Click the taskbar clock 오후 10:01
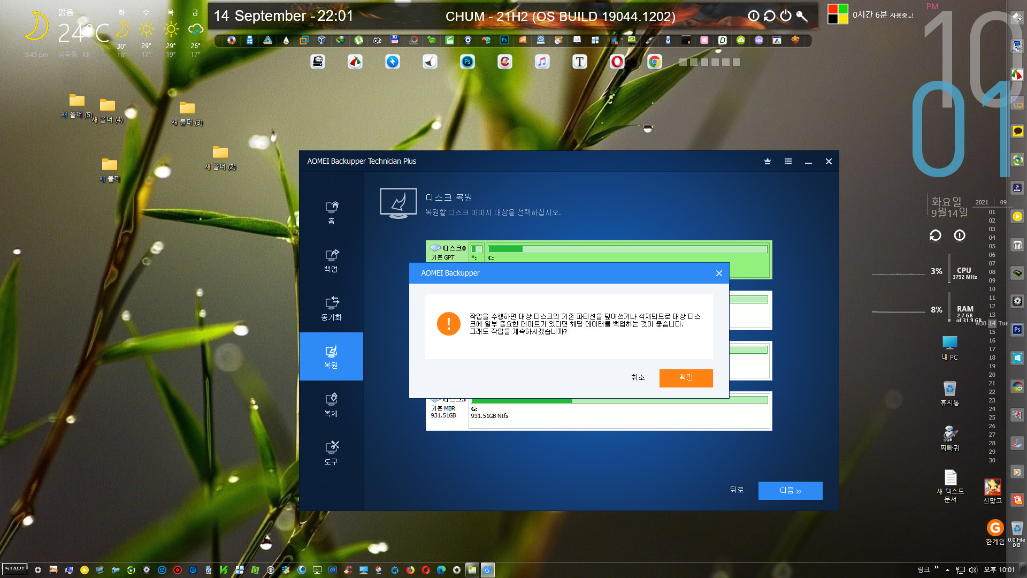This screenshot has height=578, width=1027. pyautogui.click(x=999, y=570)
